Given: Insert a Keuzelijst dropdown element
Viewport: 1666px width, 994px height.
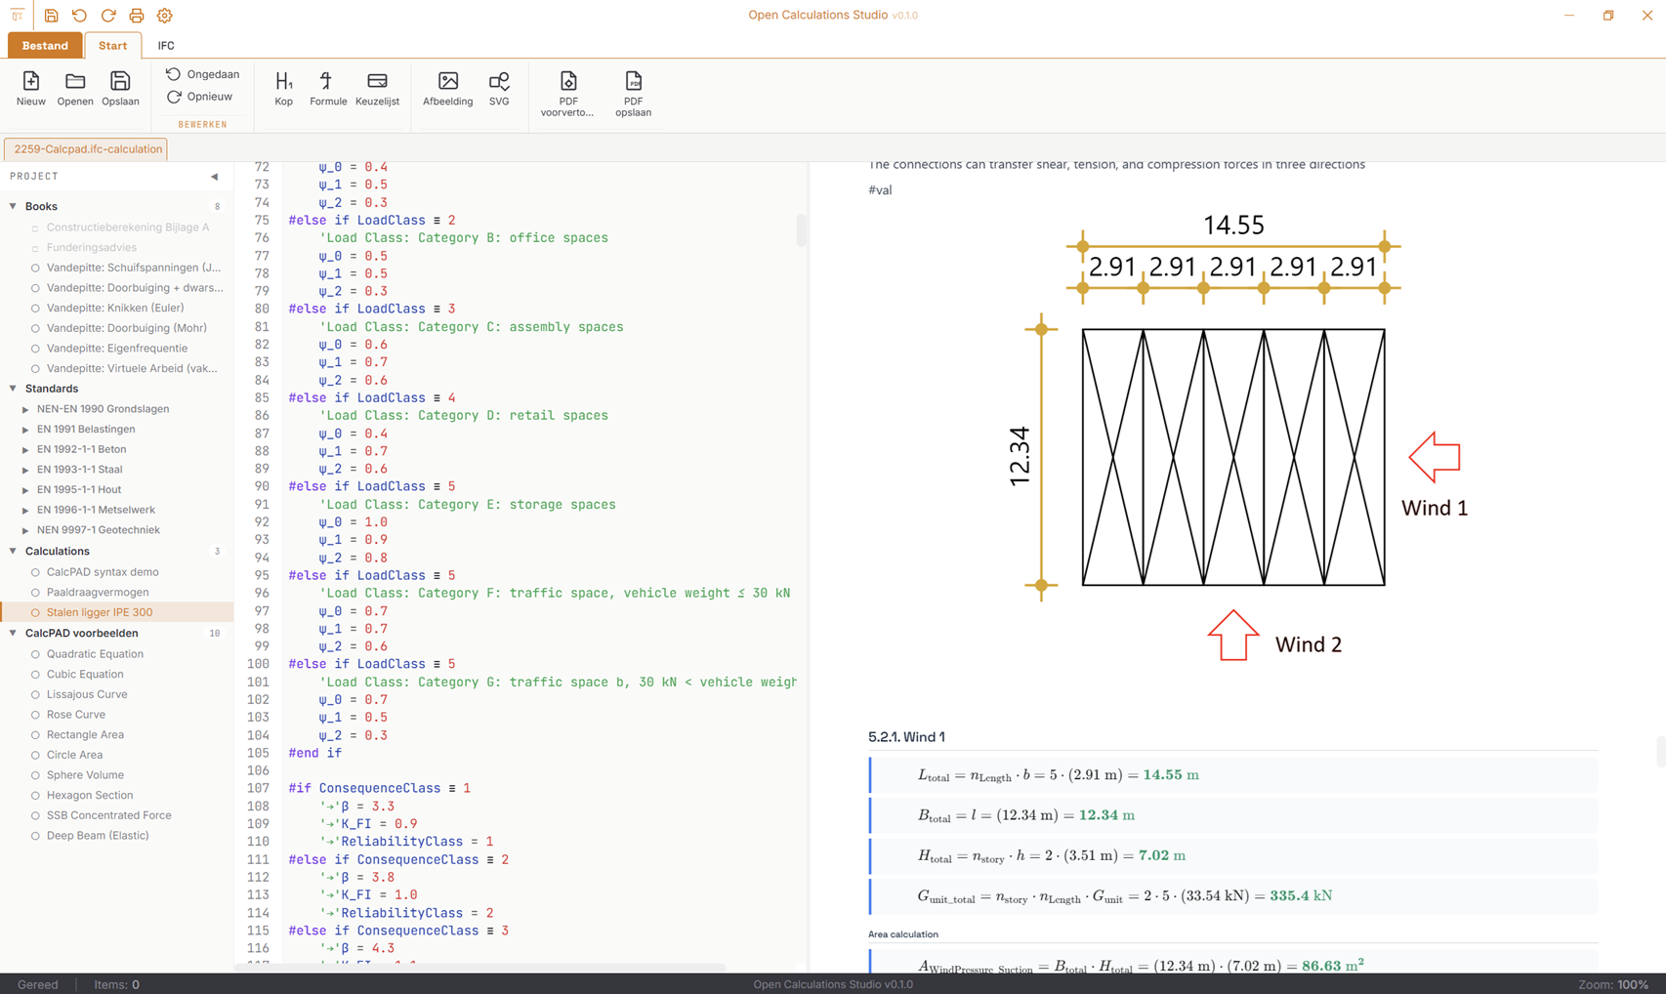Looking at the screenshot, I should (x=377, y=88).
